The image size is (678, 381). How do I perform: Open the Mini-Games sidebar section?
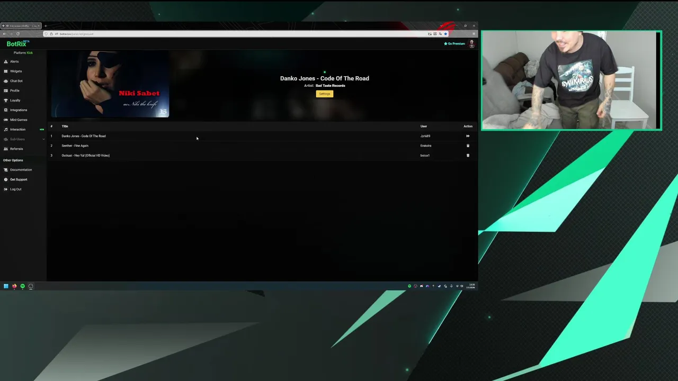tap(19, 120)
